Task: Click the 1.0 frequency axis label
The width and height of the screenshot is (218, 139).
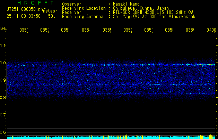Action: [x=3, y=63]
